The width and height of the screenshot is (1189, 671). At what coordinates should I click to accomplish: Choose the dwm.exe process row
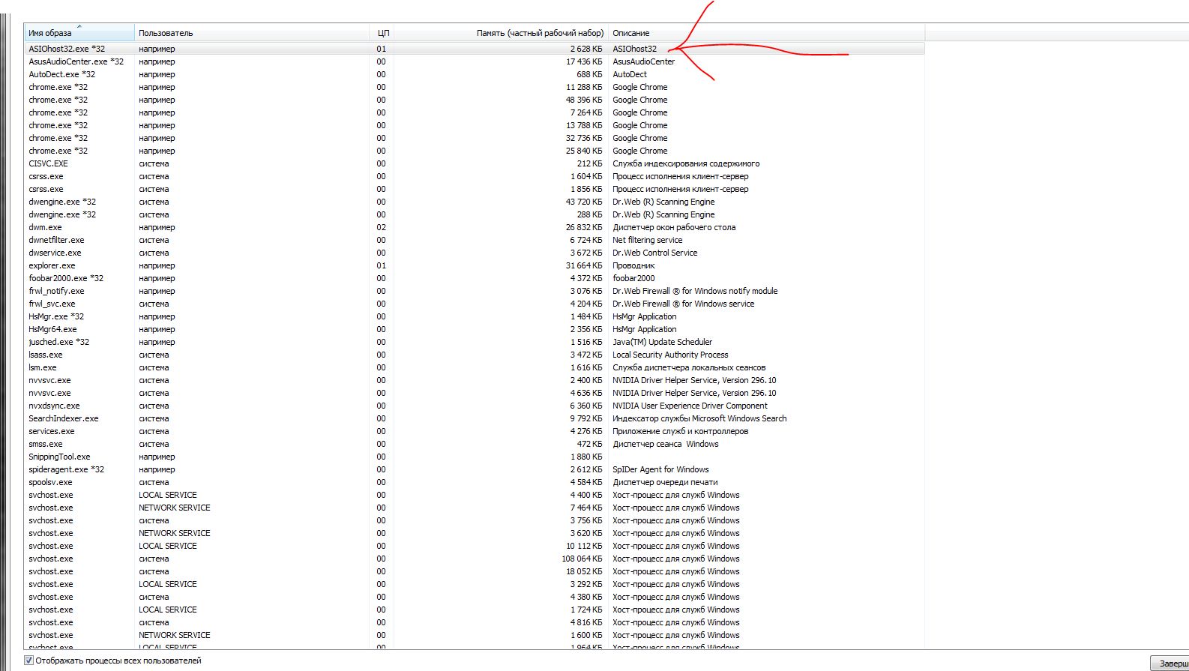click(x=45, y=227)
